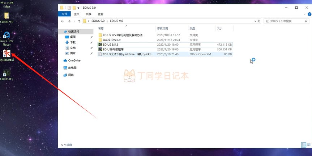Click the pin icon beside 文档
The image size is (312, 156).
[x=91, y=48]
